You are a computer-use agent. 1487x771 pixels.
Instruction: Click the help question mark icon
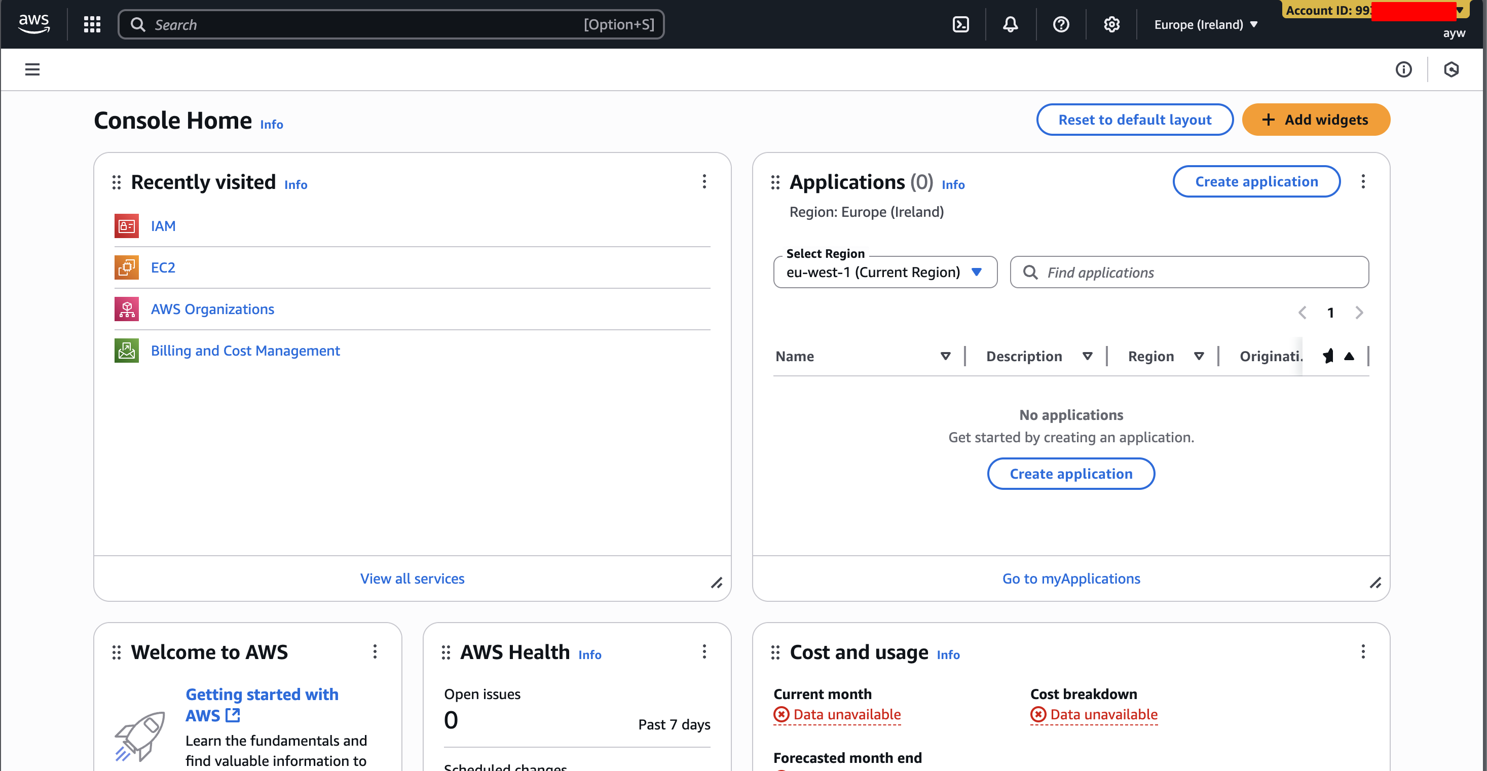pyautogui.click(x=1060, y=24)
